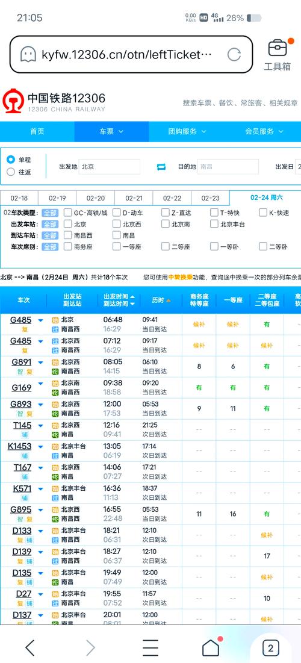Open the 团购服务 dropdown menu

point(187,131)
